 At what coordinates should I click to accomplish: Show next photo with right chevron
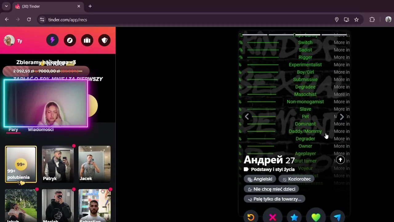pyautogui.click(x=342, y=117)
